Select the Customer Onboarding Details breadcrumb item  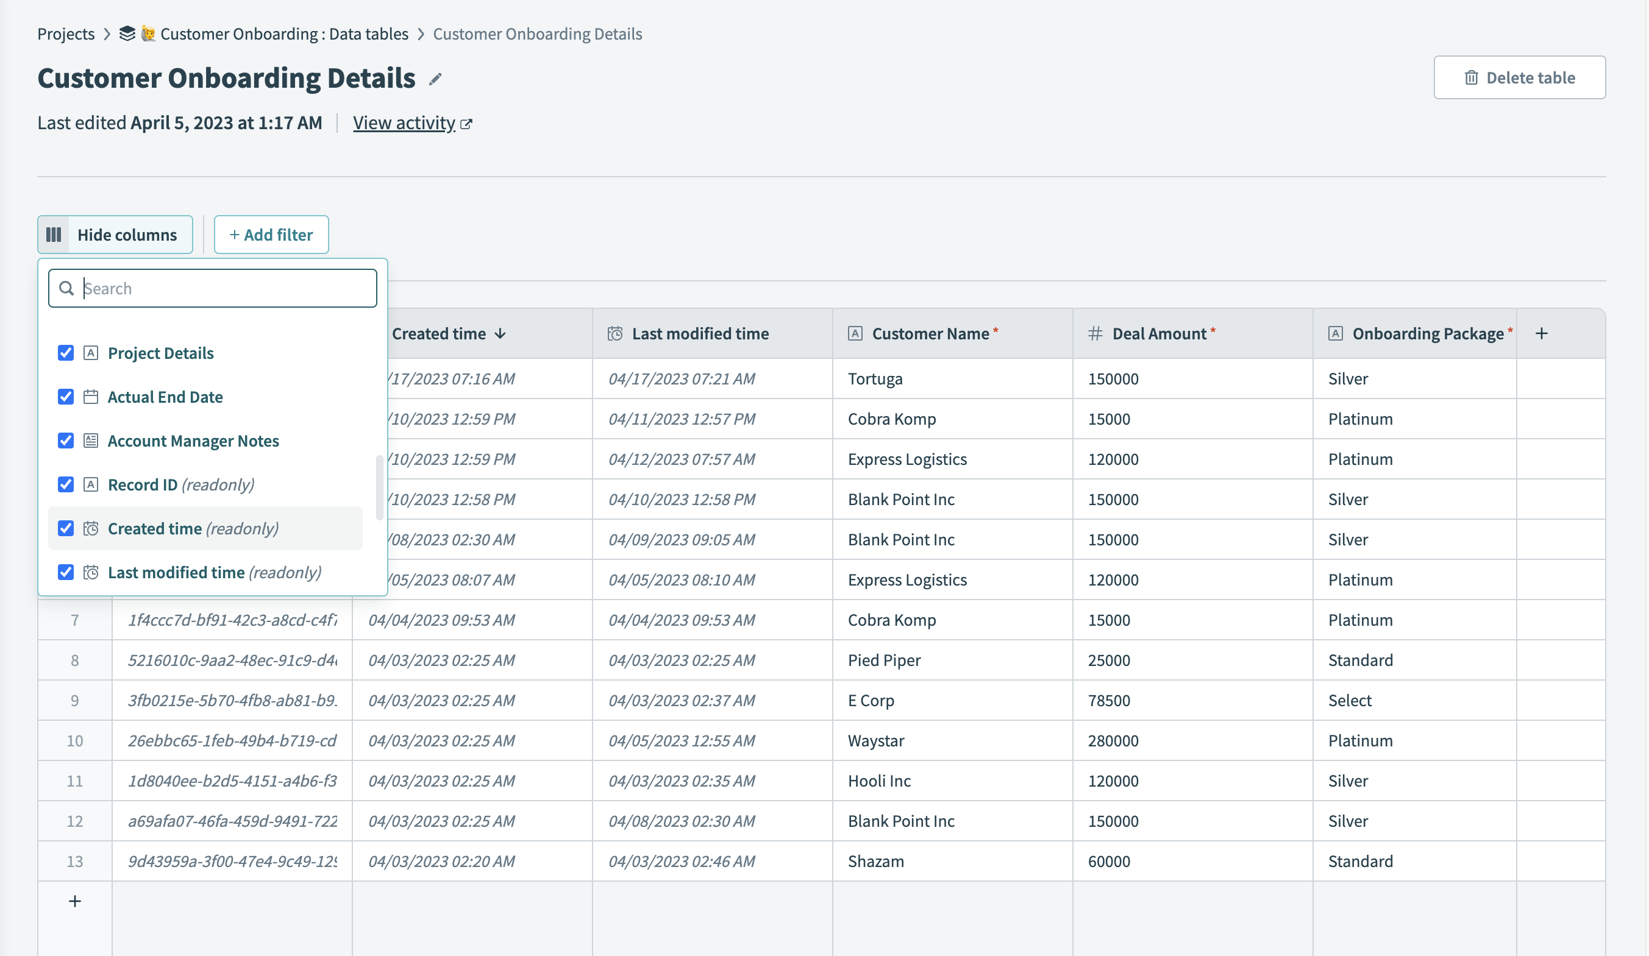(537, 33)
